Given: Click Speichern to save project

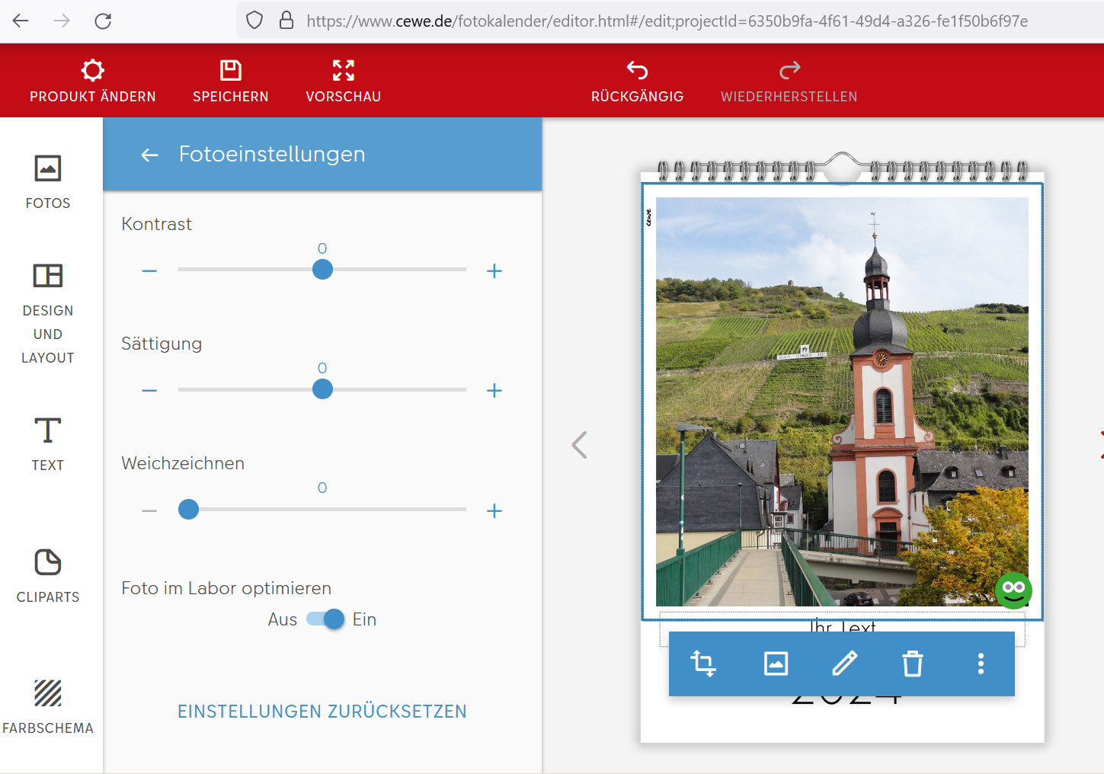Looking at the screenshot, I should [231, 81].
